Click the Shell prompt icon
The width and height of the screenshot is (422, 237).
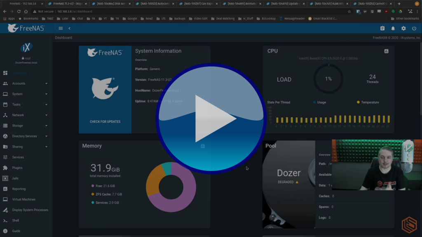coord(5,221)
